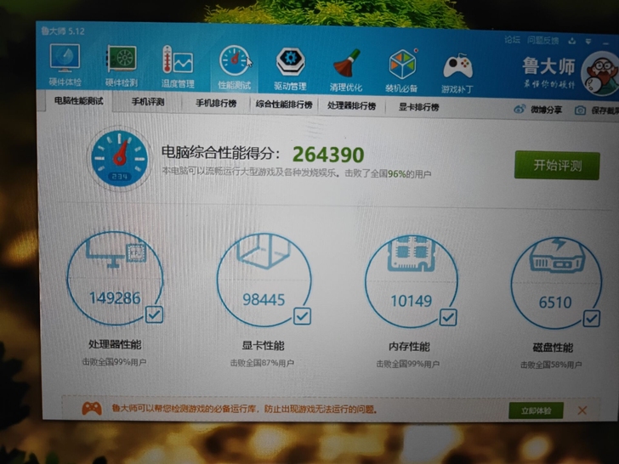This screenshot has height=464, width=619.
Task: Click the download tray icon in title bar
Action: [572, 41]
